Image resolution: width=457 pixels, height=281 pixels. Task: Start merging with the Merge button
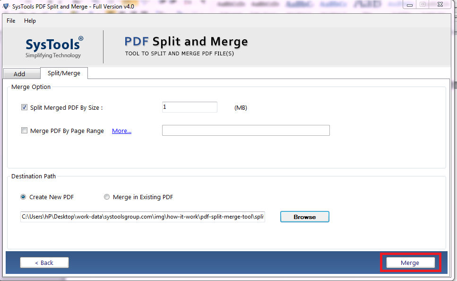click(410, 263)
